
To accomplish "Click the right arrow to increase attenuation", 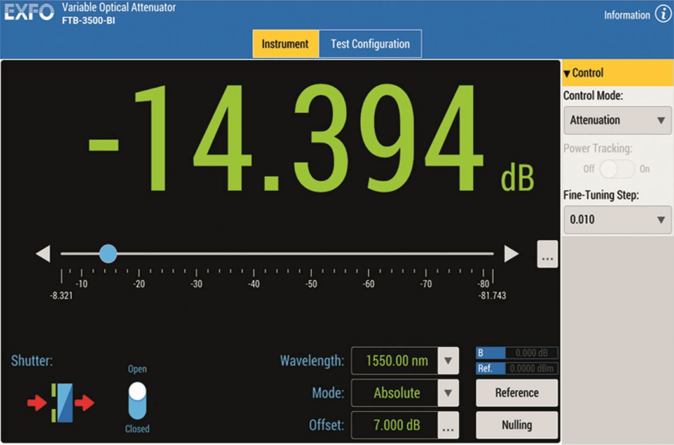I will coord(511,254).
